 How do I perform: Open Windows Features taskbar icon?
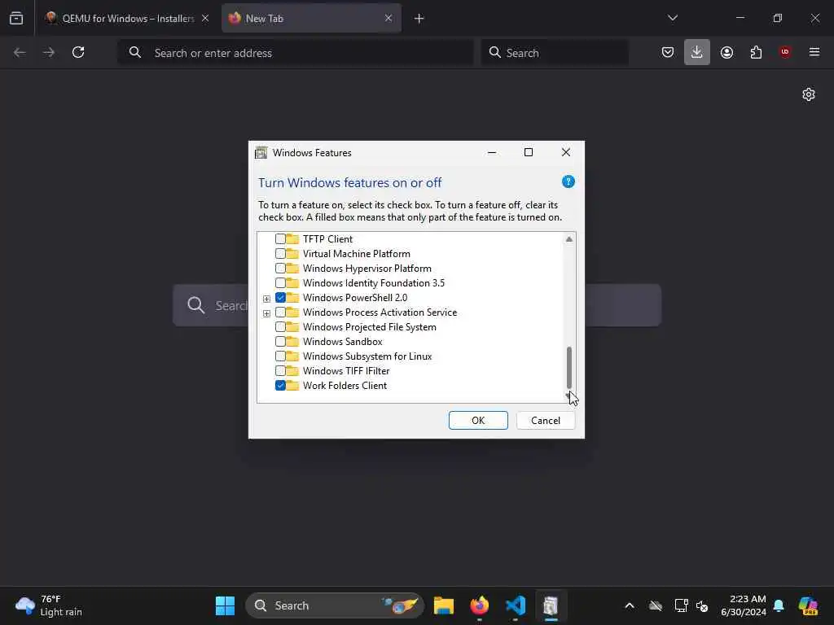(x=551, y=605)
